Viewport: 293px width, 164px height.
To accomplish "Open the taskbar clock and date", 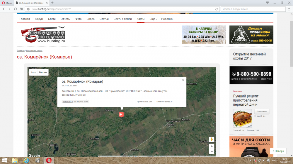I will (x=285, y=160).
